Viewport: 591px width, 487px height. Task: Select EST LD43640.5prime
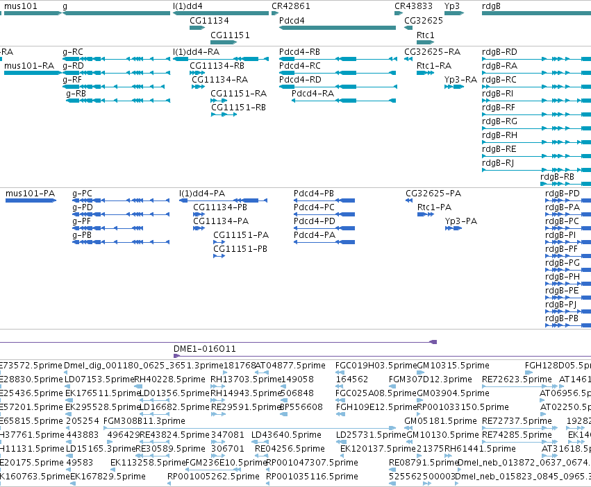click(x=286, y=435)
